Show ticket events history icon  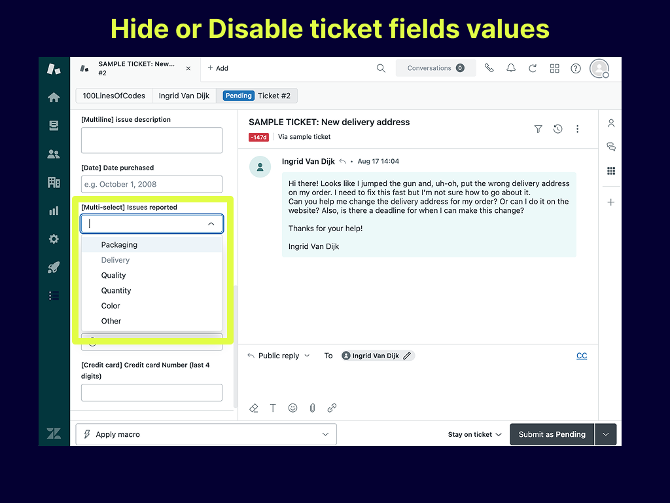pos(557,129)
